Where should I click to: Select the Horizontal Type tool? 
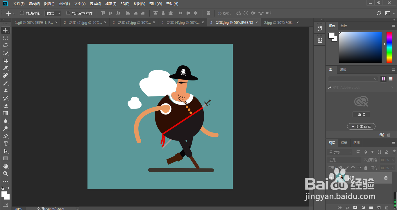click(6, 143)
